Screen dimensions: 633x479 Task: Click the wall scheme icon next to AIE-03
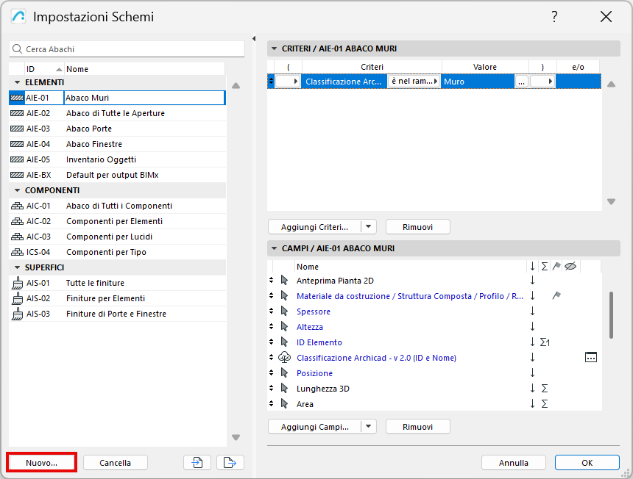click(18, 129)
